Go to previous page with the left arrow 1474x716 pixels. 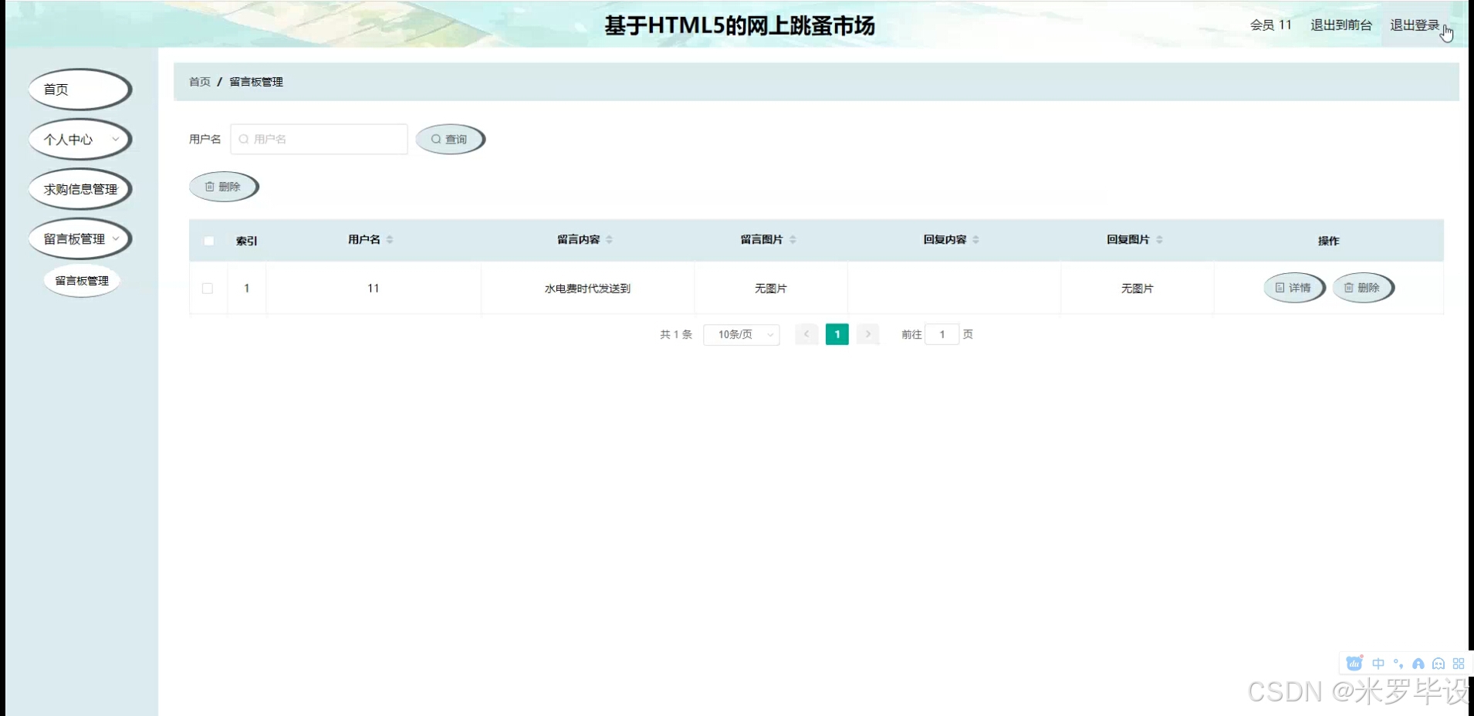click(x=806, y=334)
